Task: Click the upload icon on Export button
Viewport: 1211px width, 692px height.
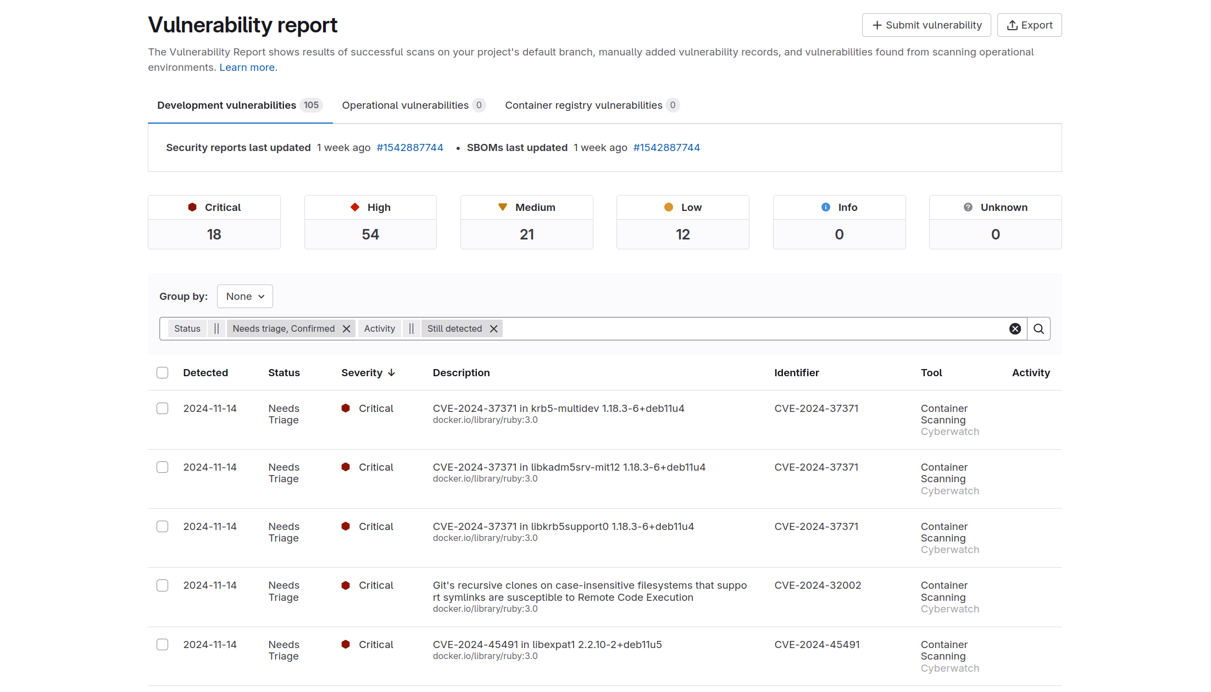Action: (x=1012, y=25)
